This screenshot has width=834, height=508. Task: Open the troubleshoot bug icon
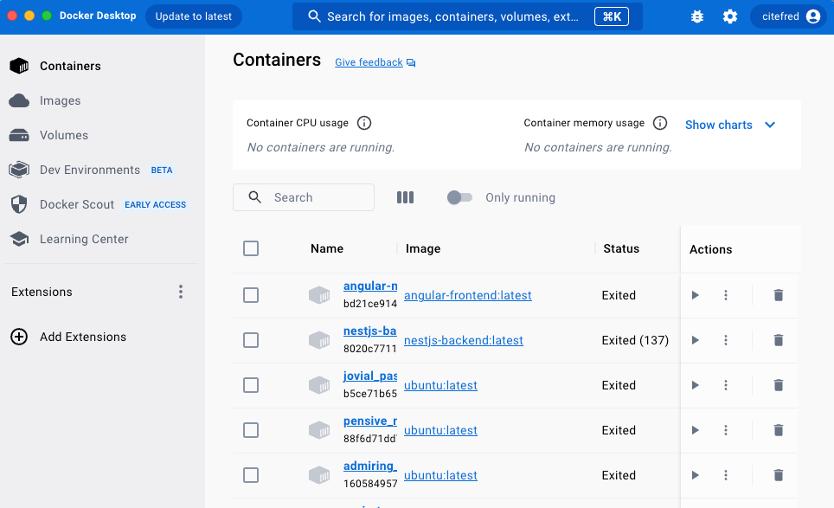point(697,16)
